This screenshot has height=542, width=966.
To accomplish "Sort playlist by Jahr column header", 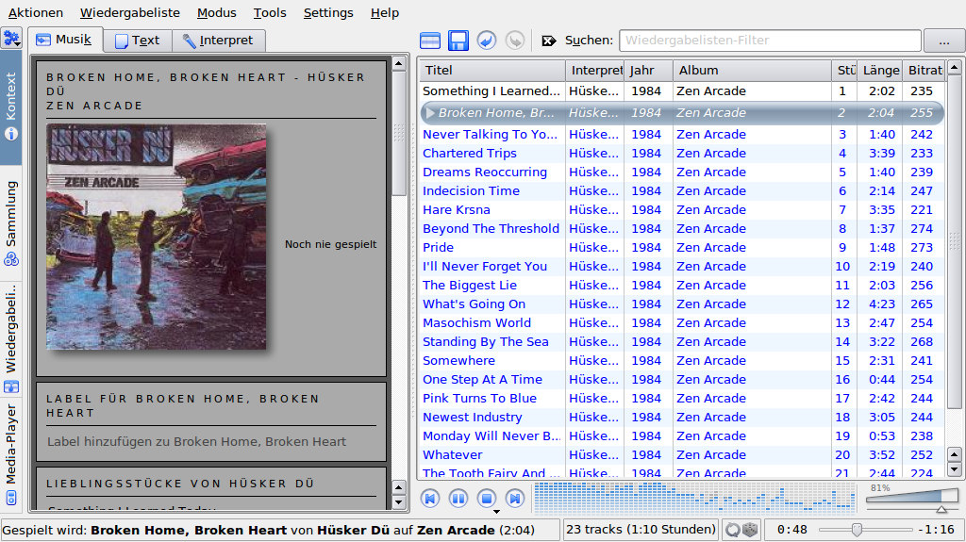I will pyautogui.click(x=648, y=70).
